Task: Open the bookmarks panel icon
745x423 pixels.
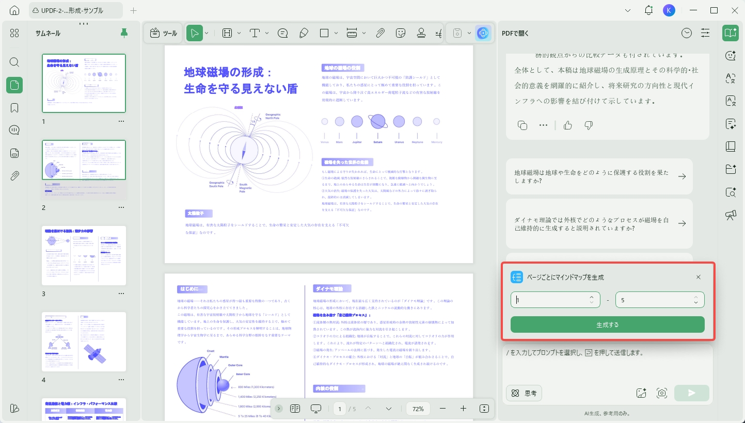Action: 14,108
